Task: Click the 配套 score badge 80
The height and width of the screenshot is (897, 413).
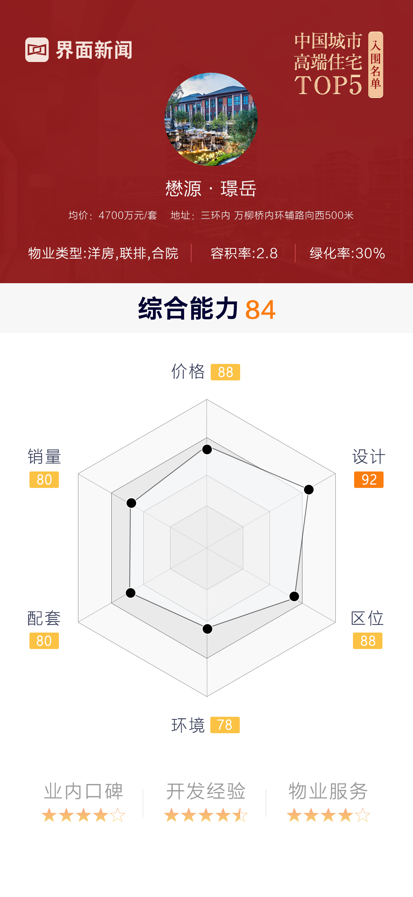Action: [44, 641]
